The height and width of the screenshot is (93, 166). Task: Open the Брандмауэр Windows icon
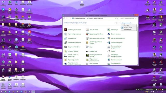[x=87, y=34]
